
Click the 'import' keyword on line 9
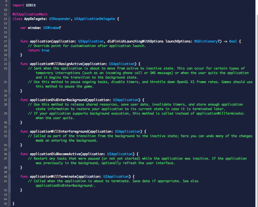tap(18, 5)
